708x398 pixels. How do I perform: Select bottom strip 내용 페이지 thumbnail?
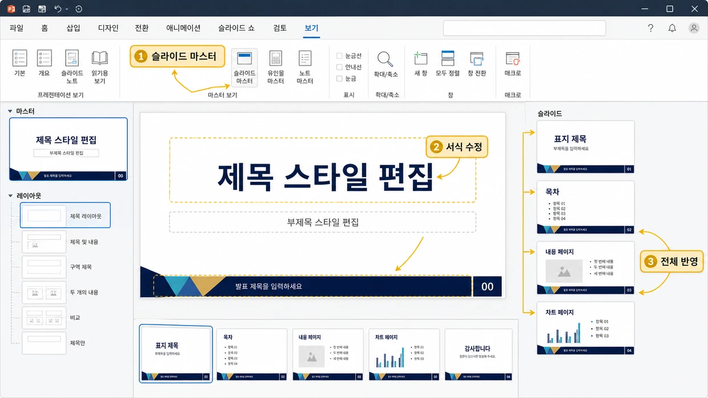(x=328, y=355)
